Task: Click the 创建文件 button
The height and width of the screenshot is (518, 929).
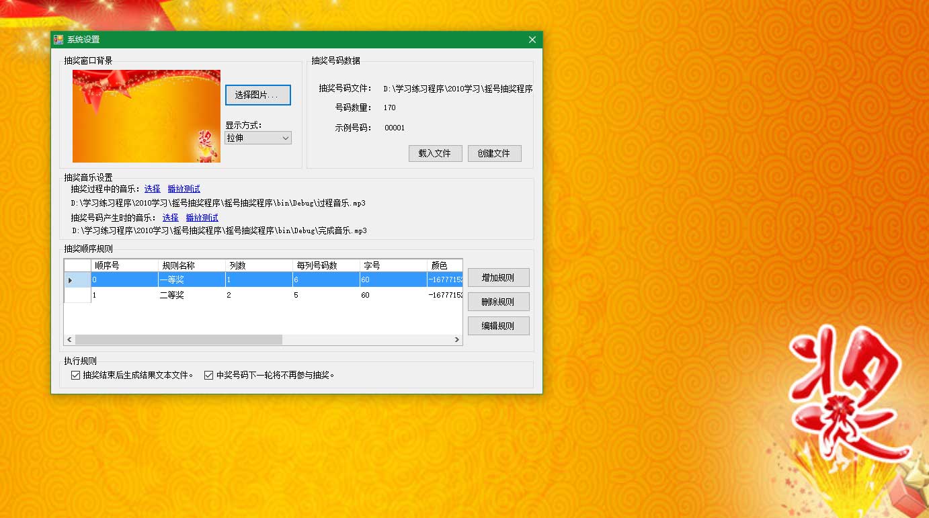Action: [495, 153]
